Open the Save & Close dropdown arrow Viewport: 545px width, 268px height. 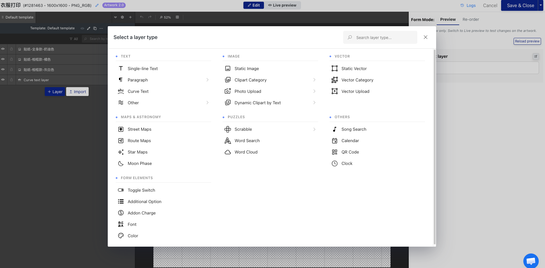(x=540, y=5)
